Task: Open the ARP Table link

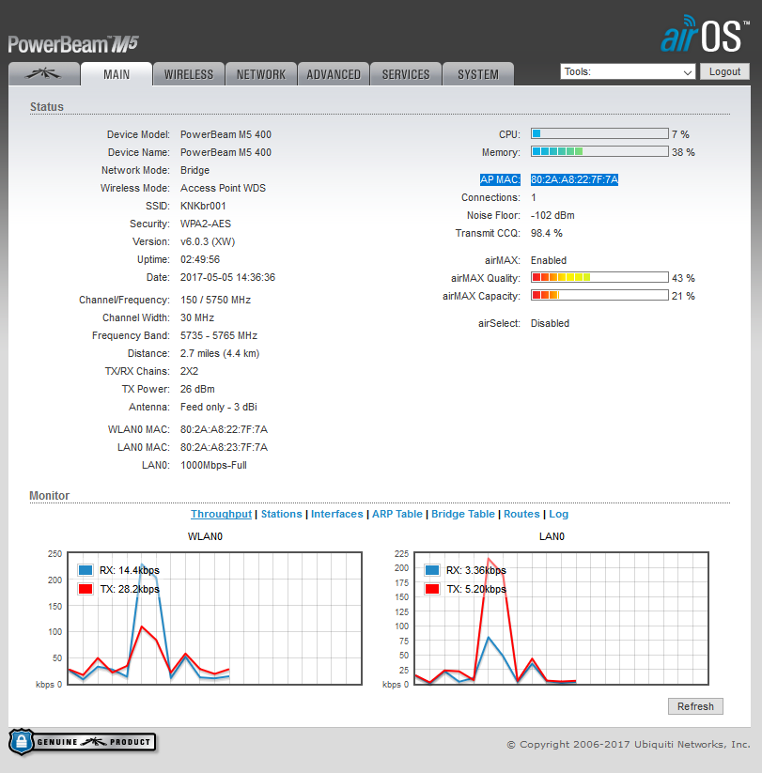Action: tap(397, 514)
